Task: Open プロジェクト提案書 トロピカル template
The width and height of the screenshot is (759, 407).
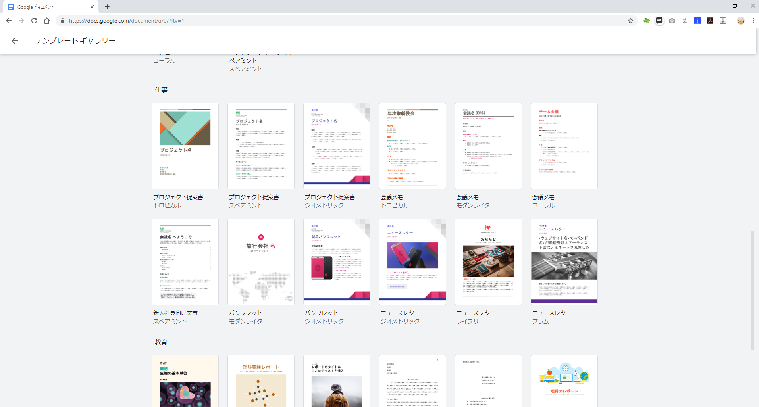Action: coord(185,146)
